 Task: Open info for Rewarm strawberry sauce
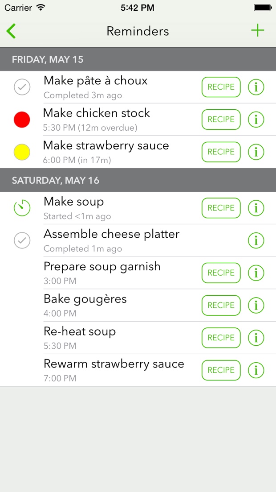click(256, 370)
